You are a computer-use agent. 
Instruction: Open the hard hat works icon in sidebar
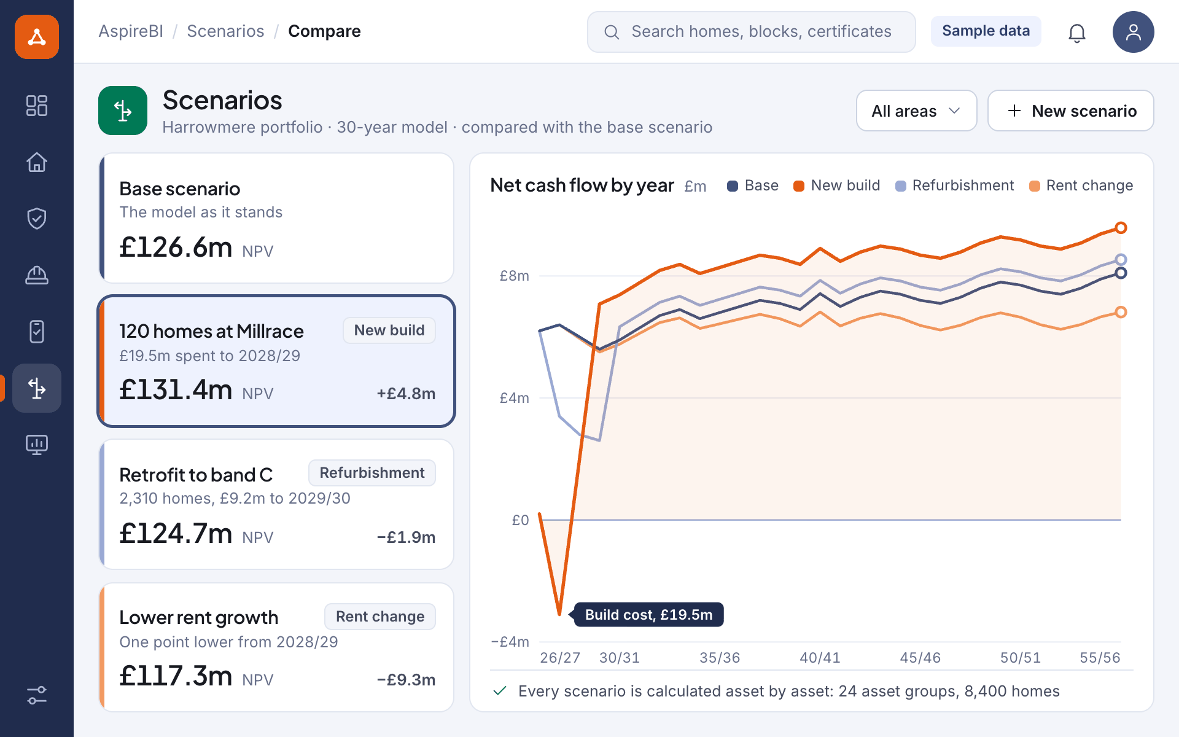37,275
